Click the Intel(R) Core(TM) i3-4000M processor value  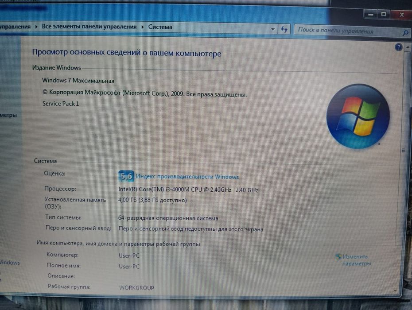point(188,190)
